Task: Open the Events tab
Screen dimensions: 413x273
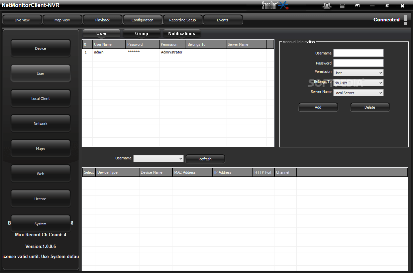Action: [223, 19]
